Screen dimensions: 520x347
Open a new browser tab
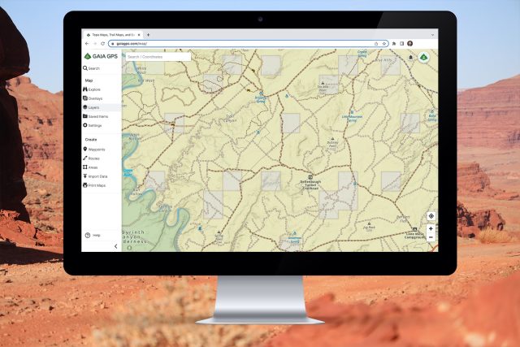(148, 35)
